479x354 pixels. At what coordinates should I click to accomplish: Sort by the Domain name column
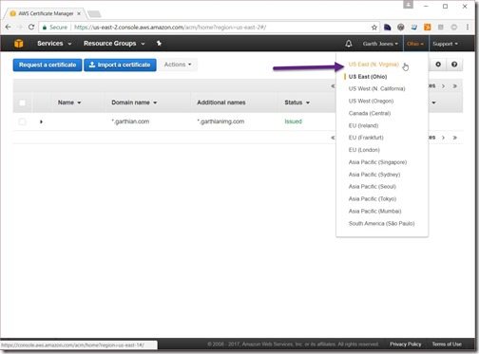[x=134, y=102]
